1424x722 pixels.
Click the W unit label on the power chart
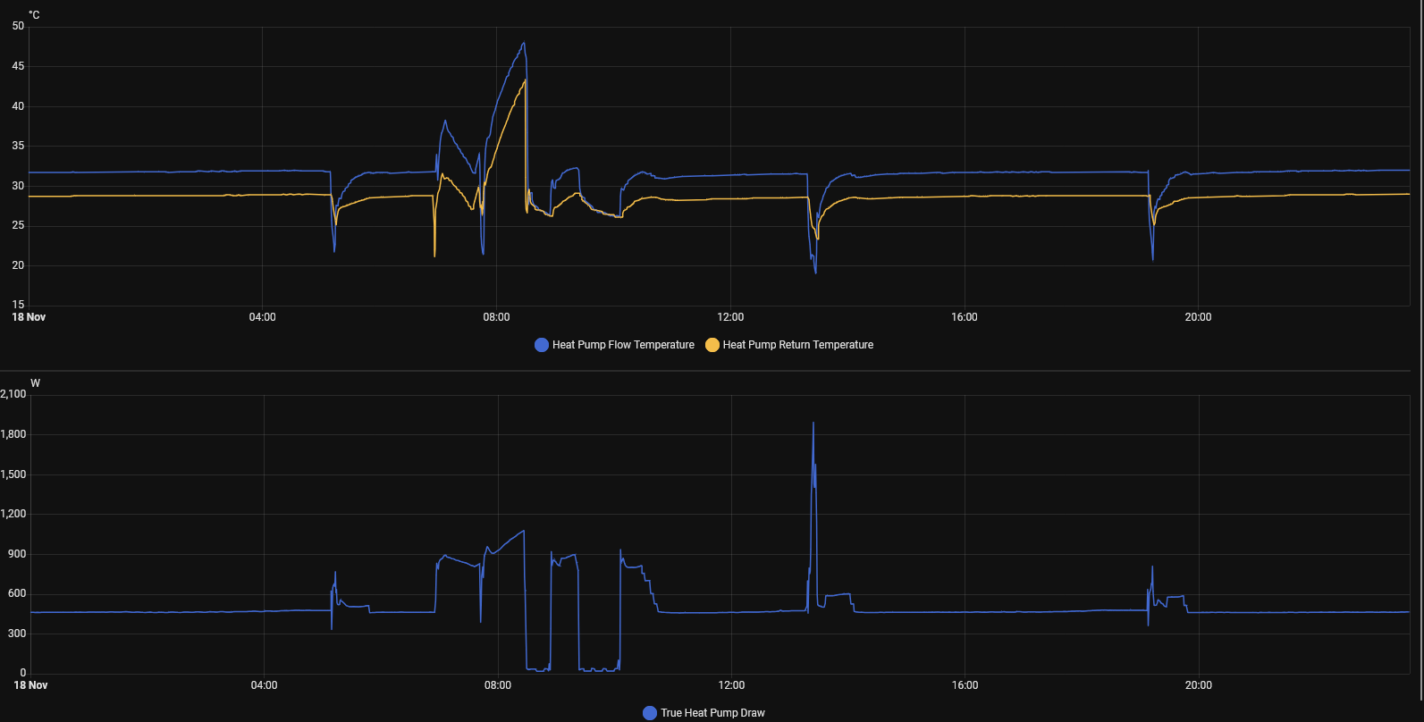(36, 383)
